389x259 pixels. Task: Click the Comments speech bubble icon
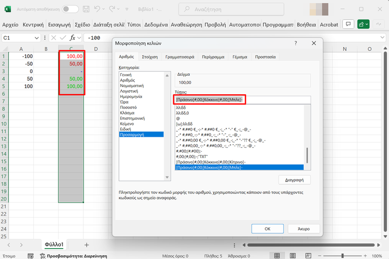point(348,24)
